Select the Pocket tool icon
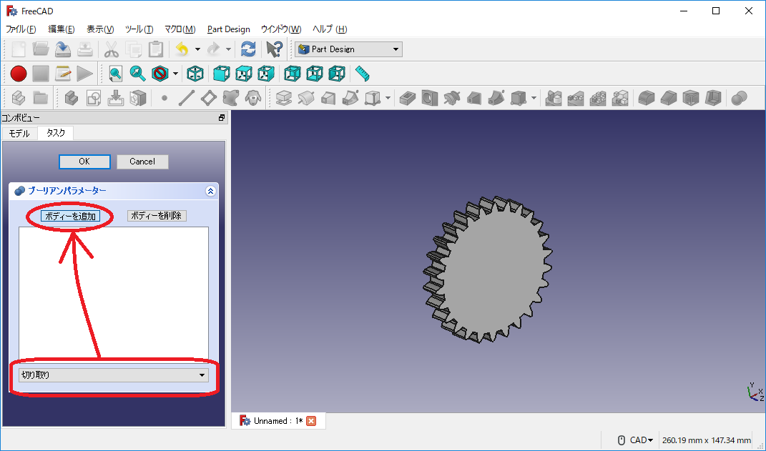This screenshot has width=766, height=451. [408, 98]
